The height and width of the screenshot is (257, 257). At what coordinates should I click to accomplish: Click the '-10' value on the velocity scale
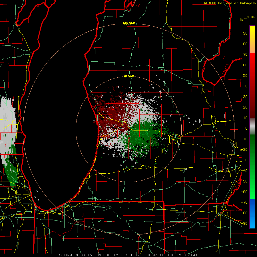point(244,139)
